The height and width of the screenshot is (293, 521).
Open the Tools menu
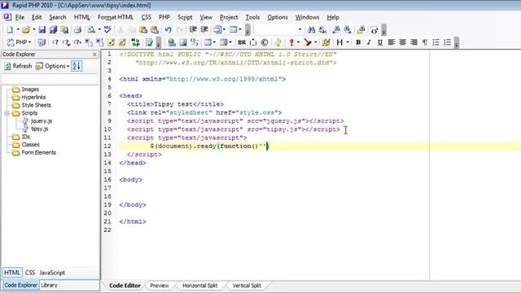(252, 17)
